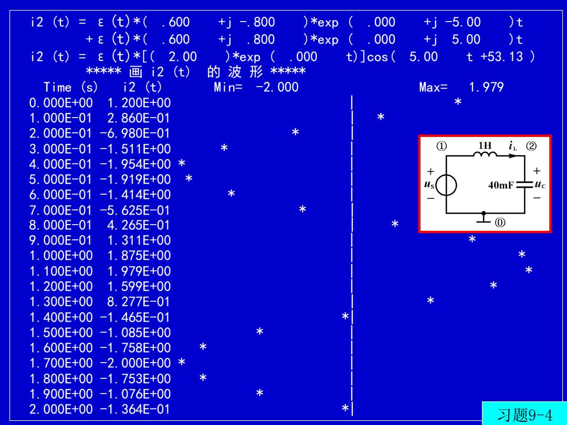This screenshot has height=425, width=567.
Task: Select the 画 i2 (t) 的波形 heading
Action: tap(196, 71)
